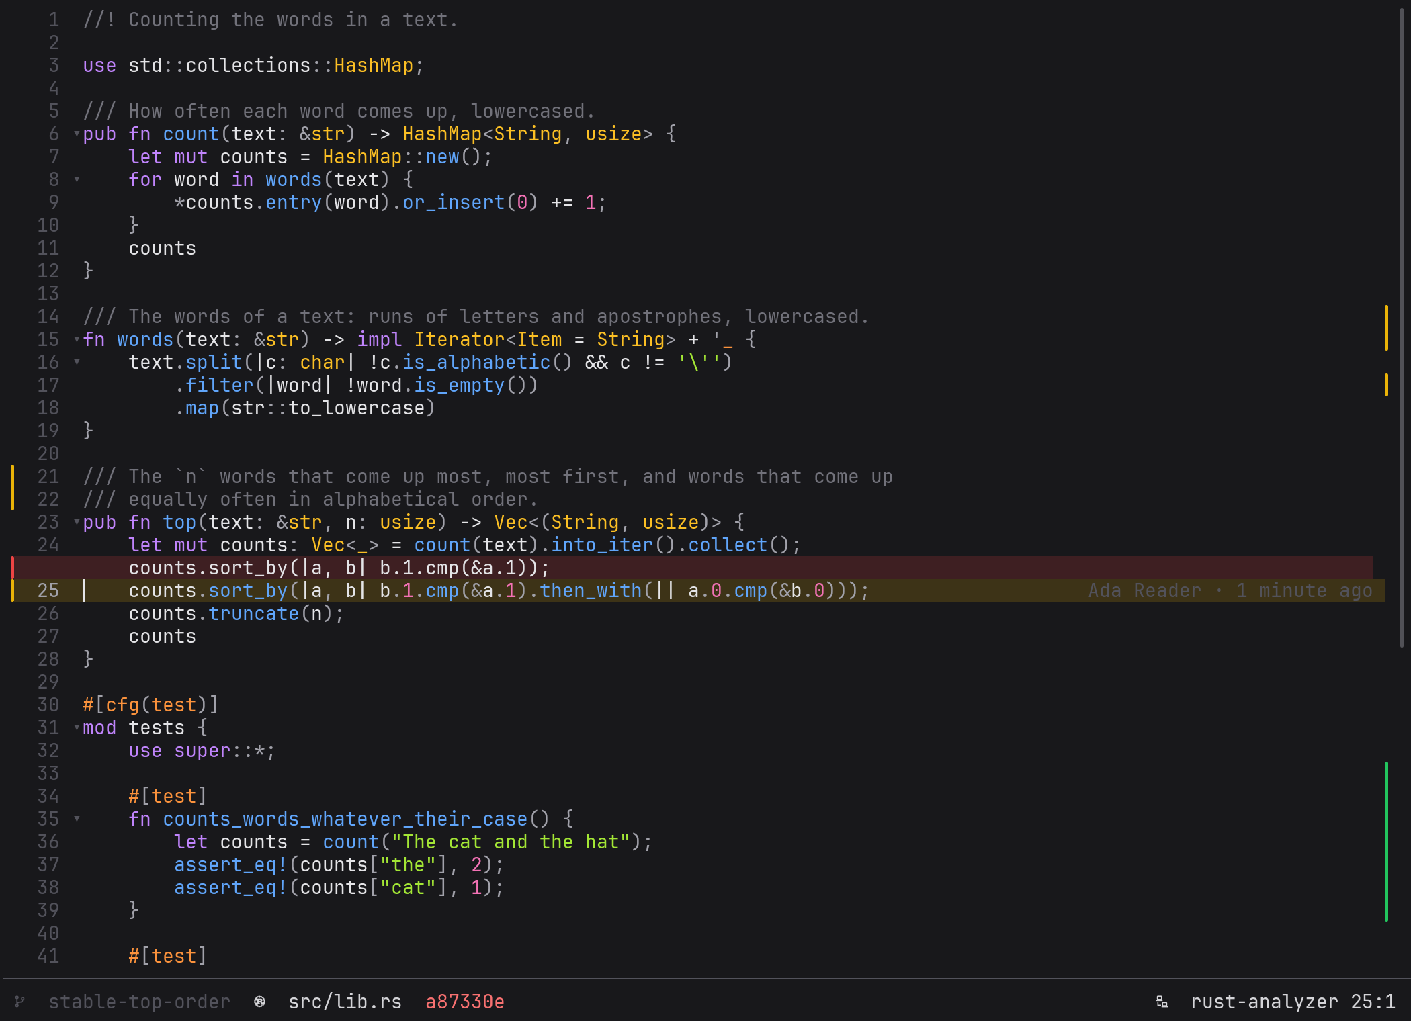Click line number 1 in the gutter
This screenshot has width=1411, height=1021.
click(x=54, y=20)
